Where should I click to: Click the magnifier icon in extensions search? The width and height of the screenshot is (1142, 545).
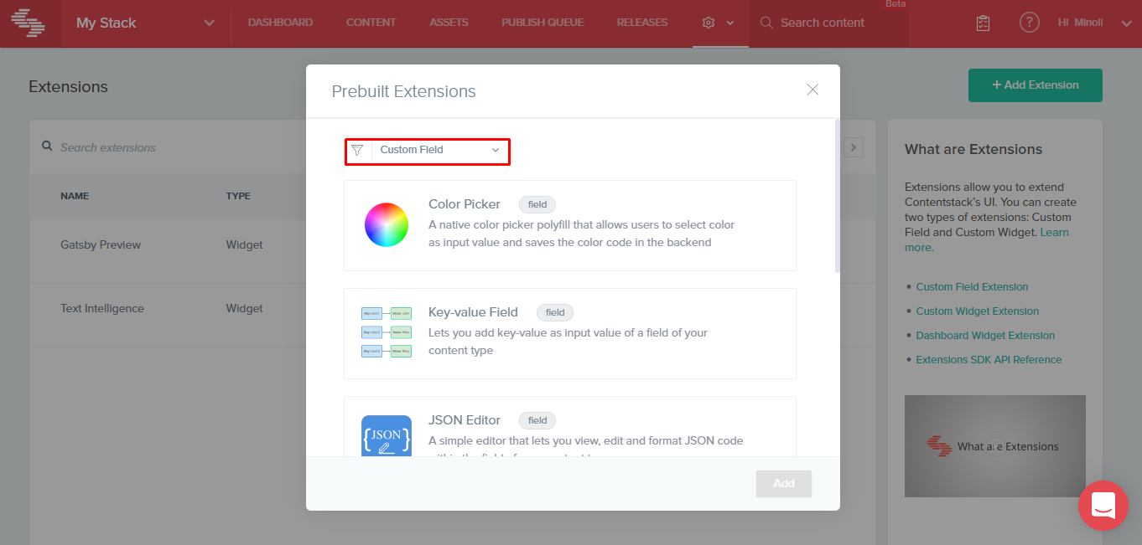(x=48, y=147)
